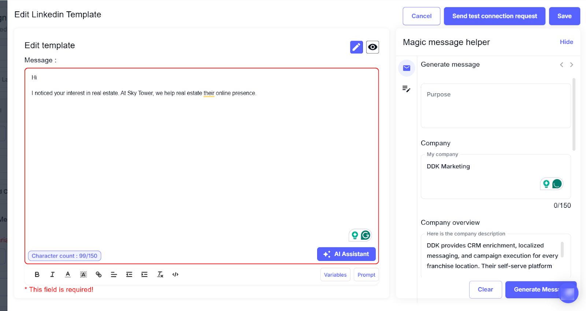
Task: Open the text color picker
Action: pos(68,274)
